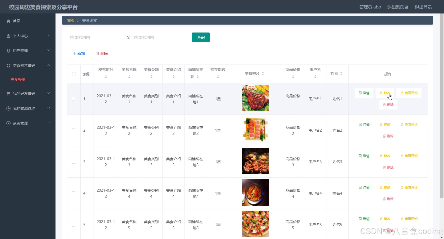Sort by the 用户名 column arrows
The width and height of the screenshot is (444, 239).
tap(315, 77)
